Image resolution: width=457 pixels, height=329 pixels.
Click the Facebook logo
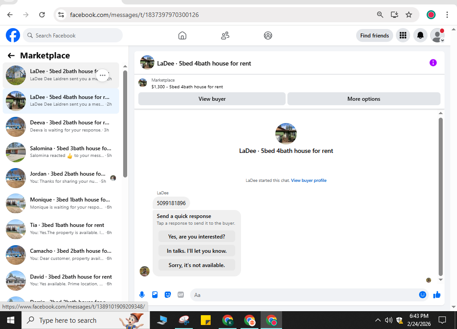click(x=13, y=35)
